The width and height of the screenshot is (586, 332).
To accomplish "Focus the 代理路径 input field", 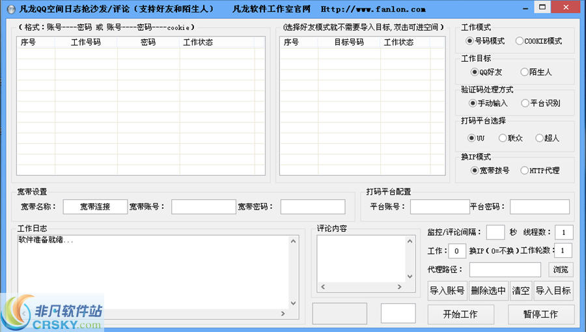I will [505, 270].
